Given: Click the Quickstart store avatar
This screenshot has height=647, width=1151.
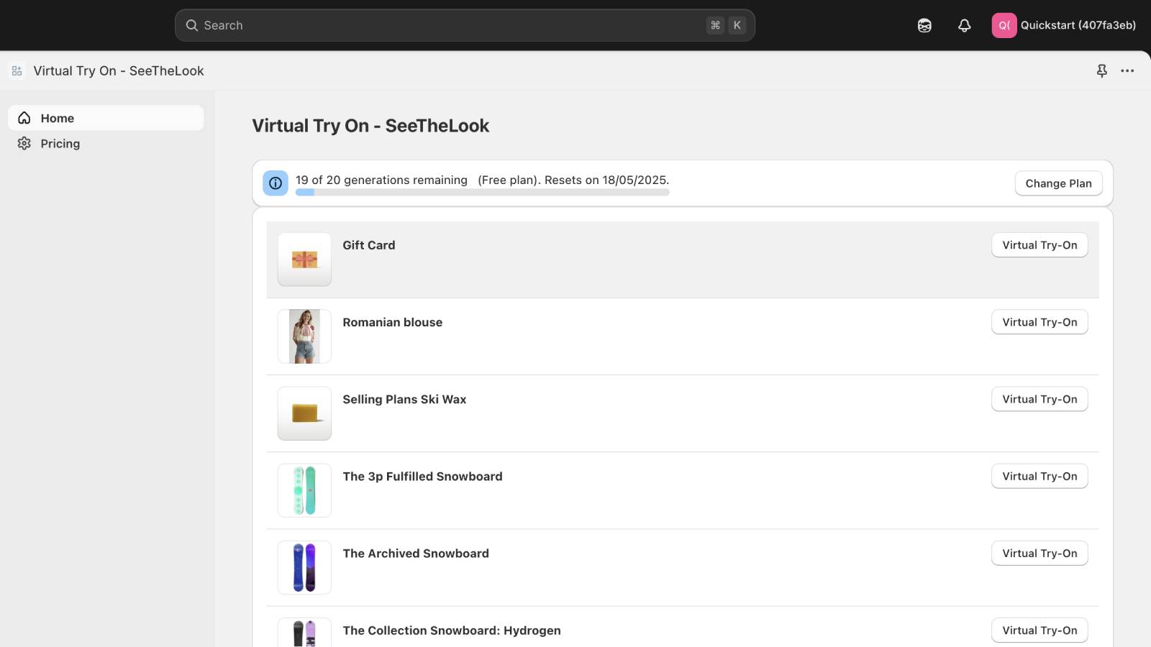Looking at the screenshot, I should click(x=1004, y=25).
